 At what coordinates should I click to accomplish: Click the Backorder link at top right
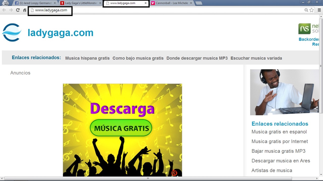coord(309,39)
